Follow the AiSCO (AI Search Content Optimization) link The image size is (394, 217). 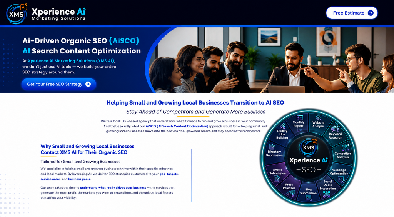pyautogui.click(x=177, y=126)
